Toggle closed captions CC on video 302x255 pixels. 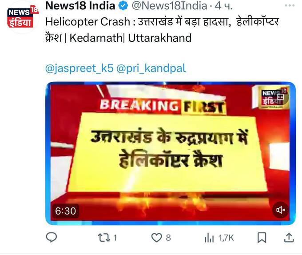coord(280,97)
